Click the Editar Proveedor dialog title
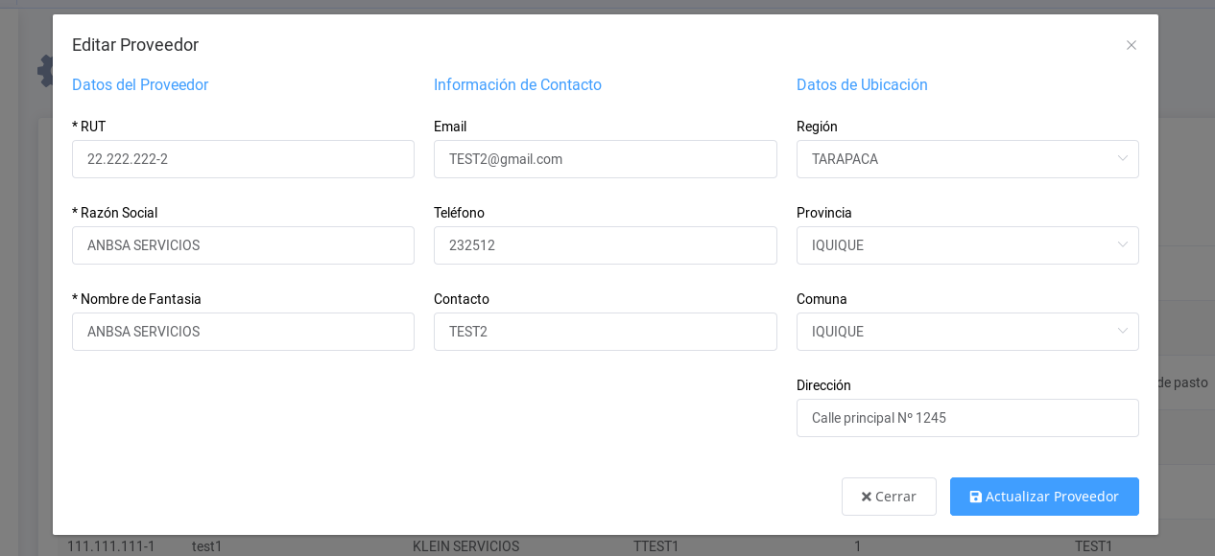The height and width of the screenshot is (556, 1215). (135, 45)
